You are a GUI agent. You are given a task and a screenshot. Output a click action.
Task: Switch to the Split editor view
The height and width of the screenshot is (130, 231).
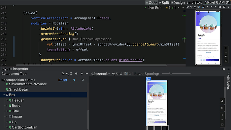point(164,3)
